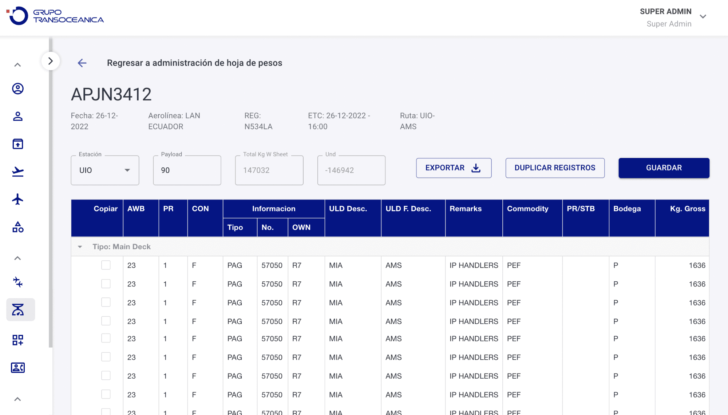Image resolution: width=728 pixels, height=415 pixels.
Task: Click the EXPORTAR button
Action: (x=454, y=168)
